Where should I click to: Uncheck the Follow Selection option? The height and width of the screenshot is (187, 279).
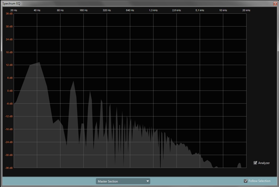245,181
